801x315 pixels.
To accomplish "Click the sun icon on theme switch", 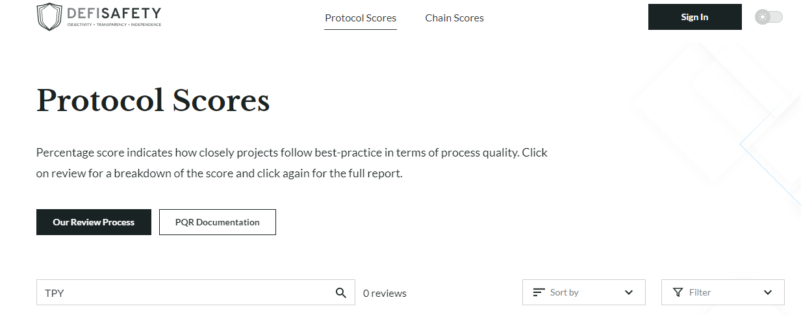I will 762,17.
